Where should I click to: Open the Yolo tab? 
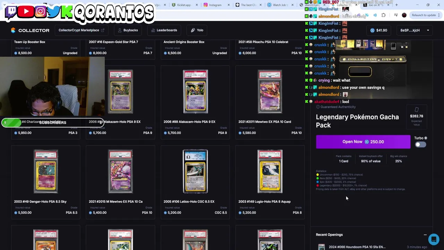[x=197, y=30]
